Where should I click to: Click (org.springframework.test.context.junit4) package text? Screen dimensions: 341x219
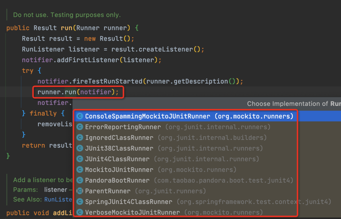(254, 202)
